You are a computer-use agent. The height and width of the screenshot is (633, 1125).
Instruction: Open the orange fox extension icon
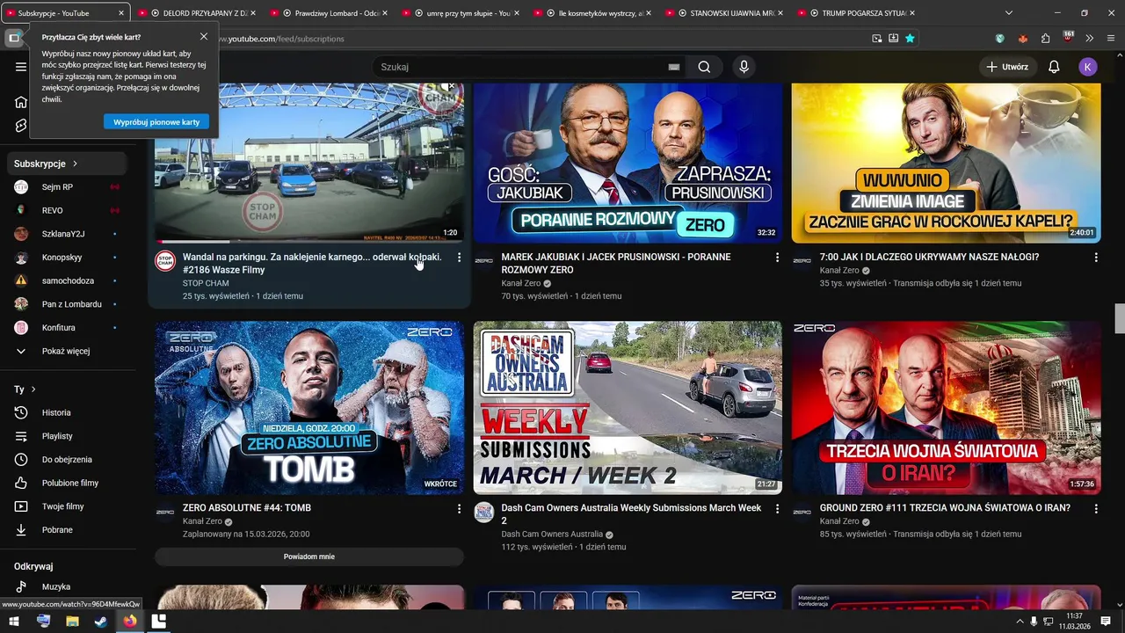[1022, 39]
